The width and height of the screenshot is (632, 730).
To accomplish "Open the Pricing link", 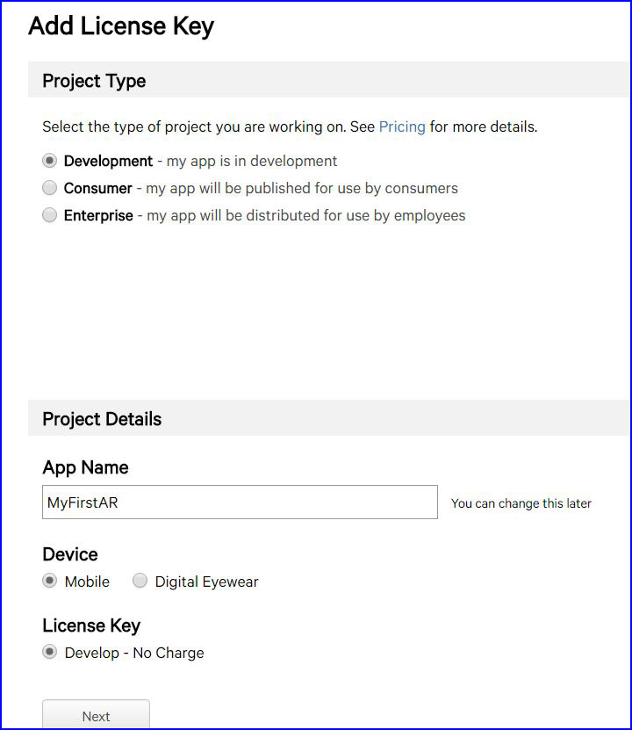I will (x=402, y=126).
